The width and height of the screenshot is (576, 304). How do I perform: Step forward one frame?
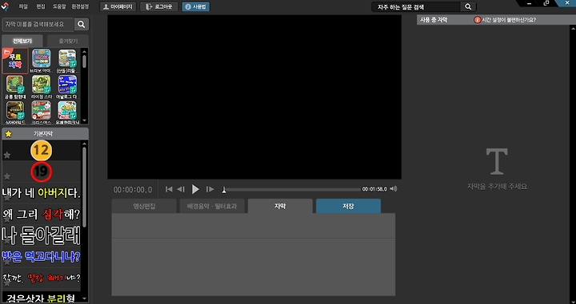[x=210, y=189]
